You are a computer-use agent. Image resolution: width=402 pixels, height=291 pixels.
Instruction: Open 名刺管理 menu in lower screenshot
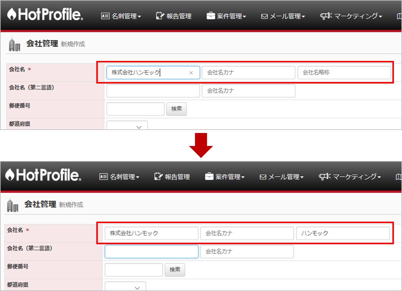pos(119,177)
